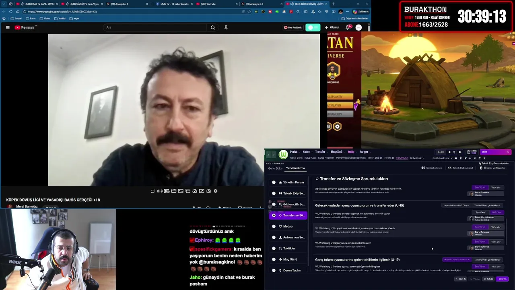Select the Yönetim Kurulu radio option
This screenshot has height=290, width=515.
[274, 182]
